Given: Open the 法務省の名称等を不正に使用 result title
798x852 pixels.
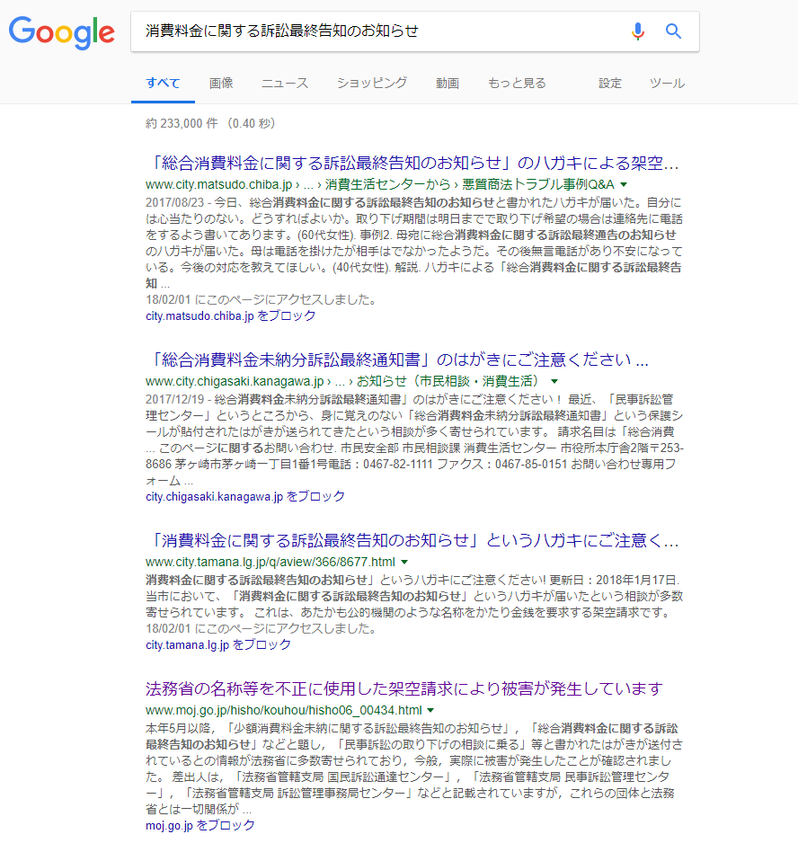Looking at the screenshot, I should 403,689.
